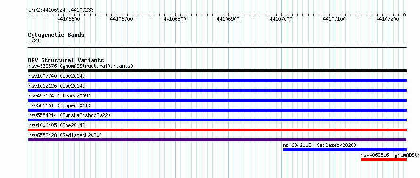This screenshot has width=420, height=178.
Task: Click ruler position 44106700
Action: (x=122, y=19)
